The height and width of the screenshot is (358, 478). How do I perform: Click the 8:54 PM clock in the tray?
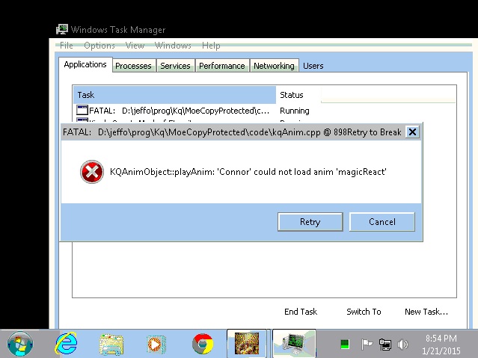coord(441,339)
